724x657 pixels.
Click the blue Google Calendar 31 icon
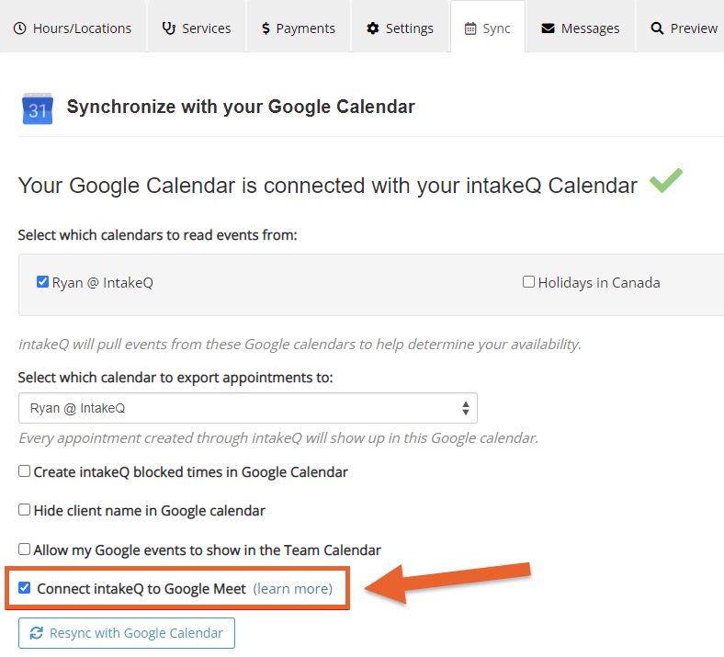pyautogui.click(x=38, y=108)
